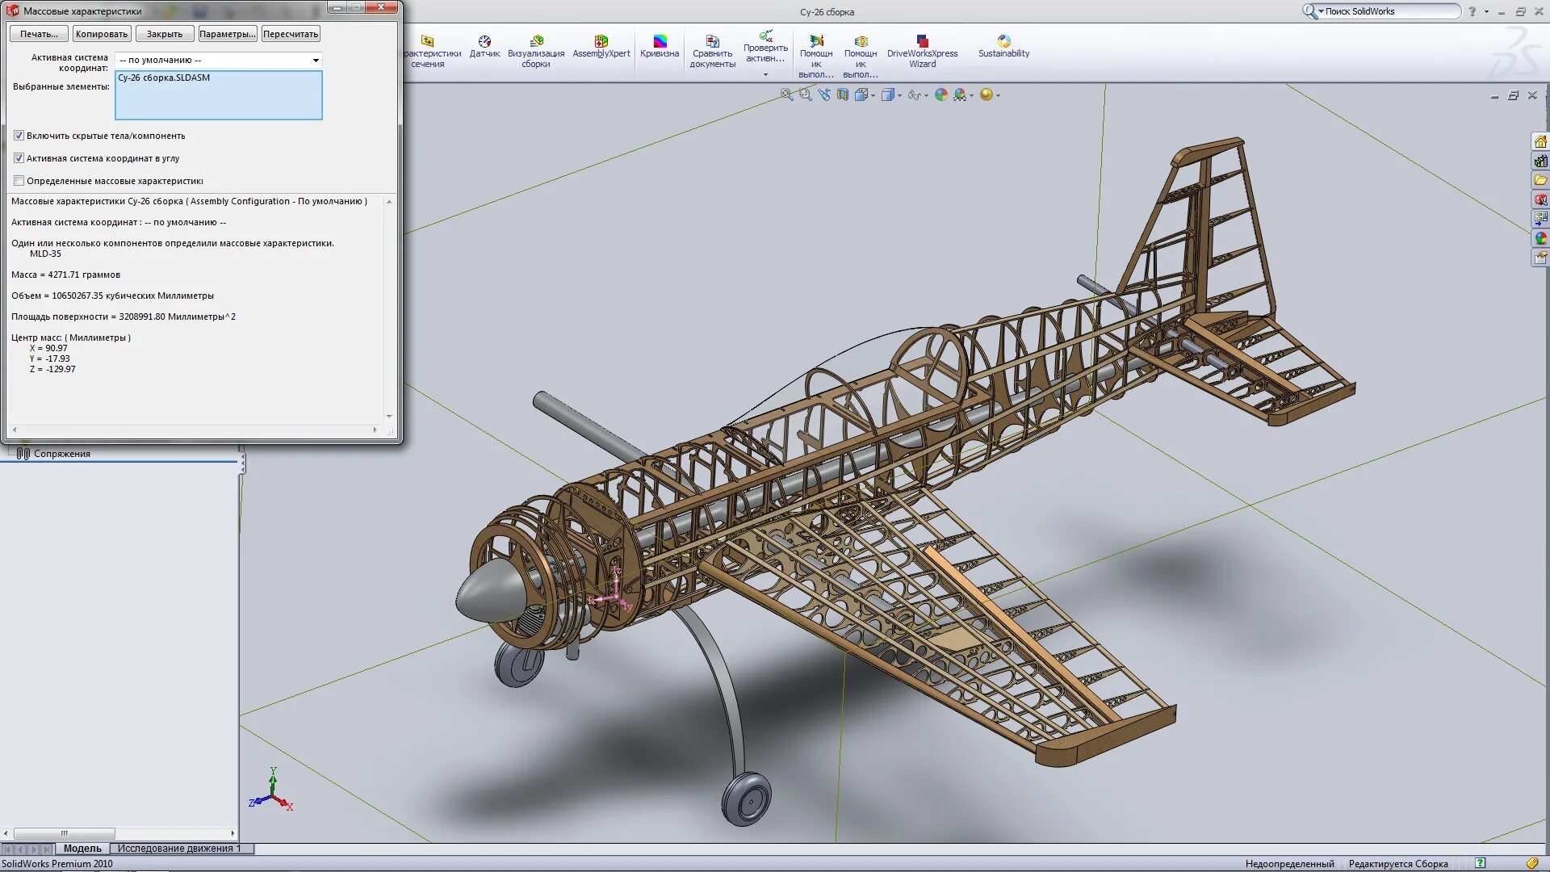Open the Активная система координат dropdown
1550x872 pixels.
316,61
